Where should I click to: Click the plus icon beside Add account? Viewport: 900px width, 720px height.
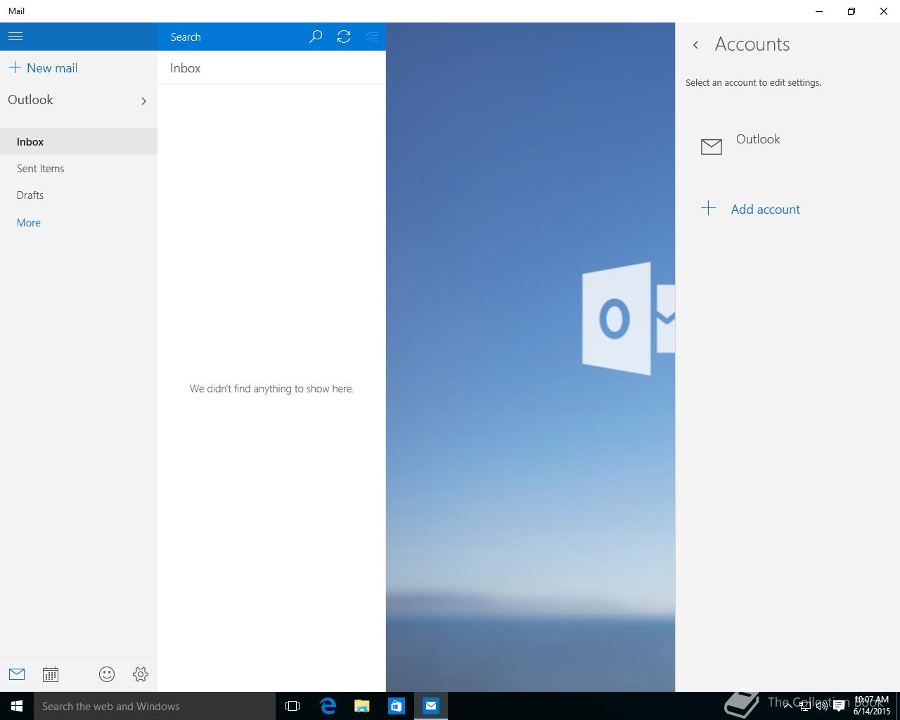coord(708,208)
